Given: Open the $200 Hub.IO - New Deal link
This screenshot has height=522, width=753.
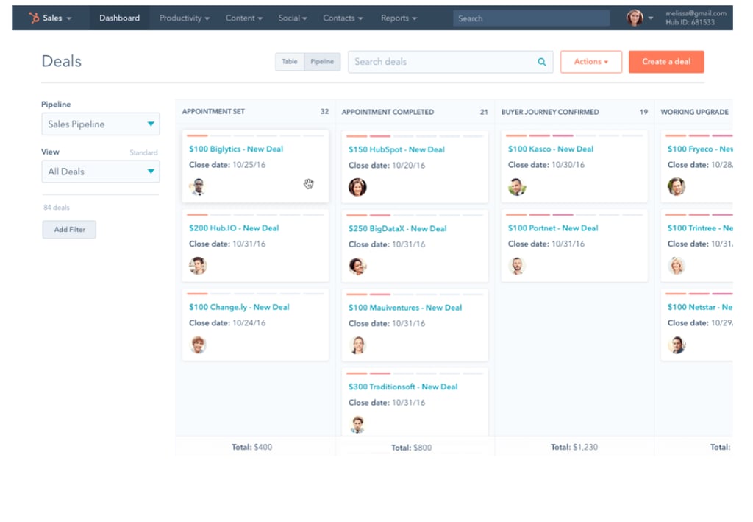Looking at the screenshot, I should tap(234, 228).
